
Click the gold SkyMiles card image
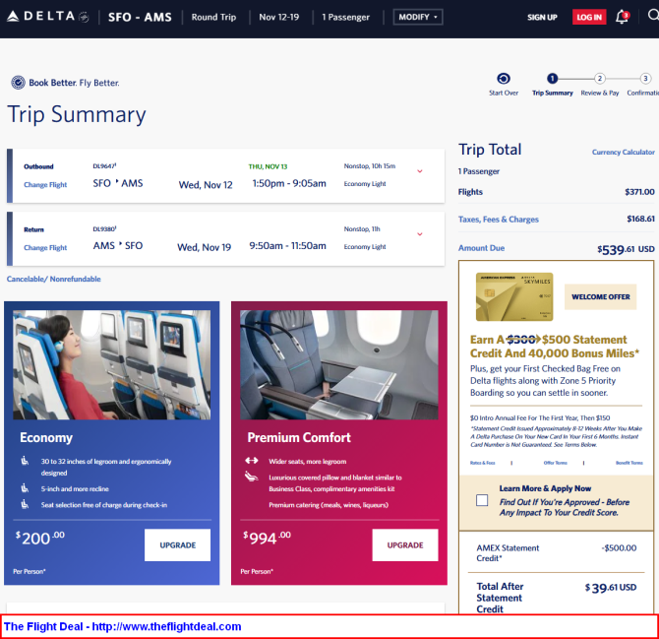click(x=514, y=296)
